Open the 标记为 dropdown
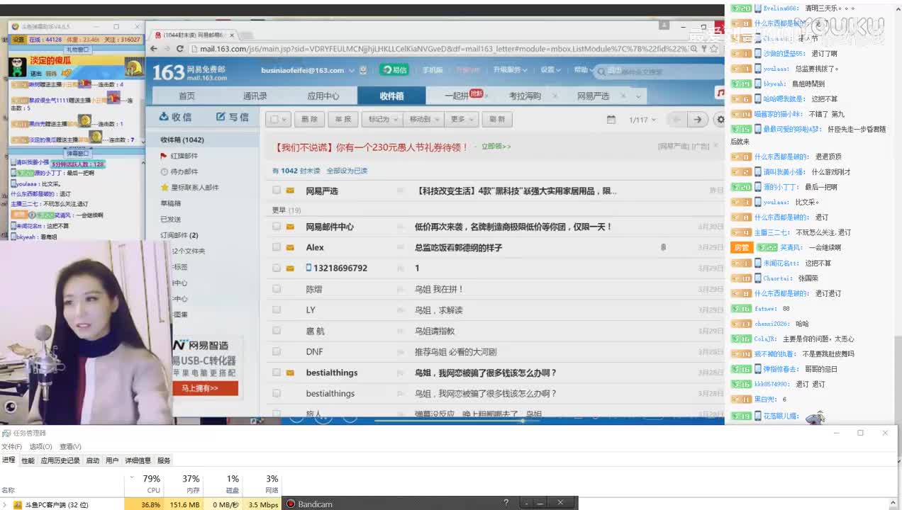902x510 pixels. point(383,120)
